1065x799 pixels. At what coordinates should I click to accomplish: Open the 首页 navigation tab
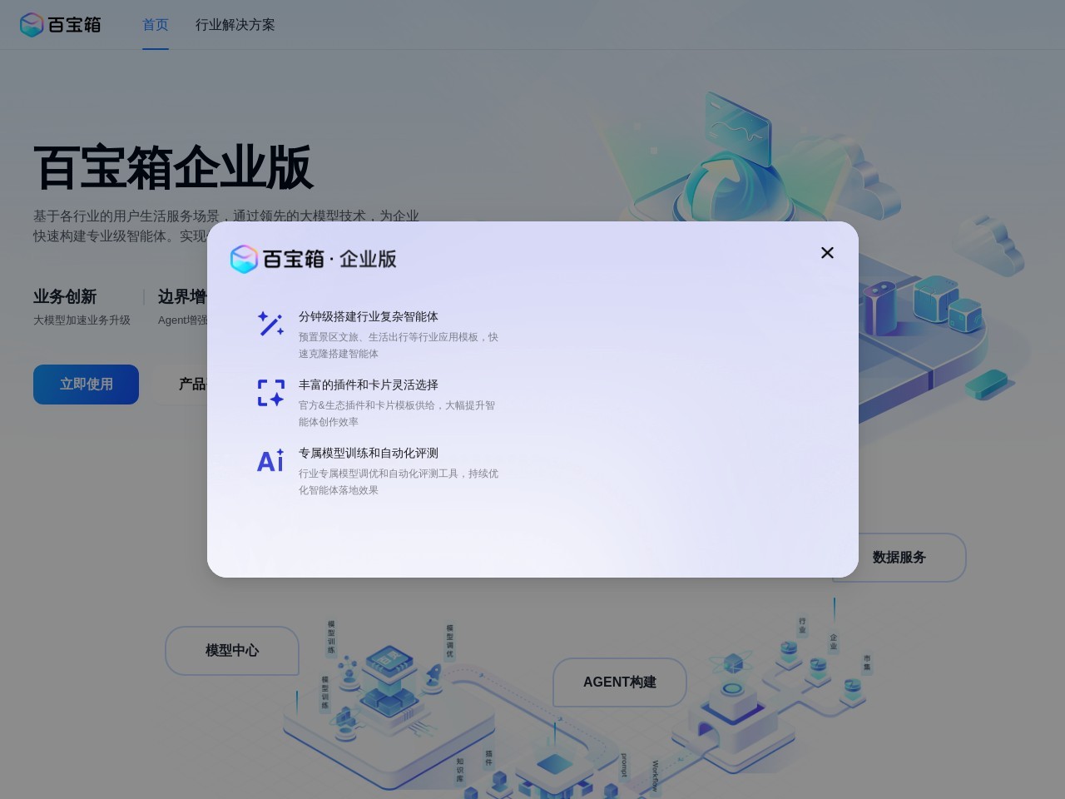pyautogui.click(x=156, y=25)
